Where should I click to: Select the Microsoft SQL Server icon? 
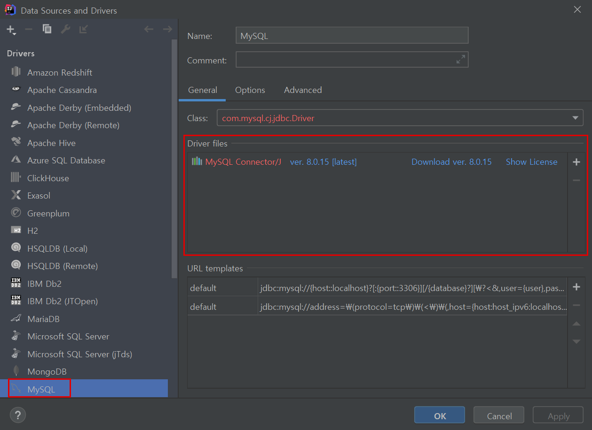click(x=16, y=336)
